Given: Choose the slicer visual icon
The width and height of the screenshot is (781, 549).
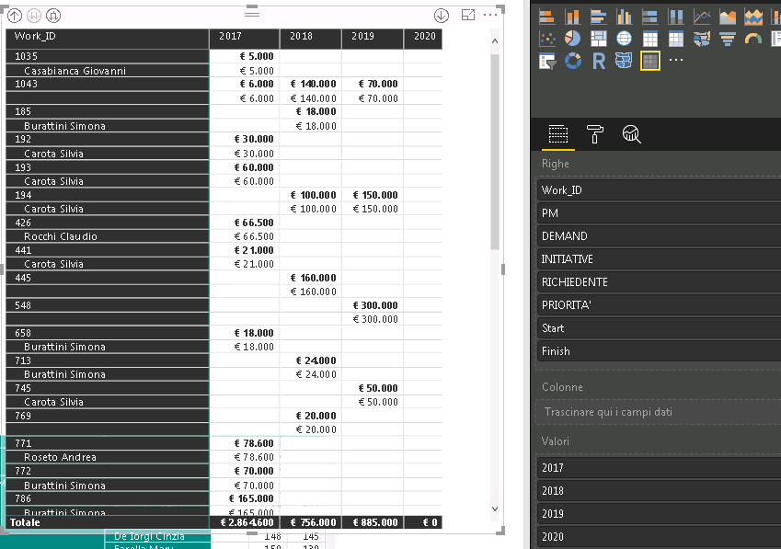Looking at the screenshot, I should [x=547, y=61].
